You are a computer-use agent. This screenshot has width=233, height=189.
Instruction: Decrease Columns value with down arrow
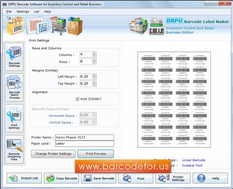94,56
